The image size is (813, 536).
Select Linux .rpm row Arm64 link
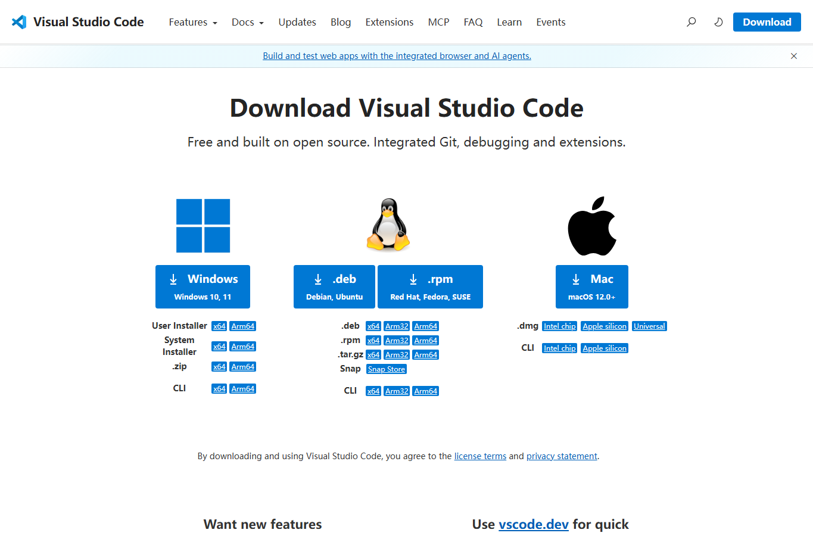pyautogui.click(x=426, y=341)
